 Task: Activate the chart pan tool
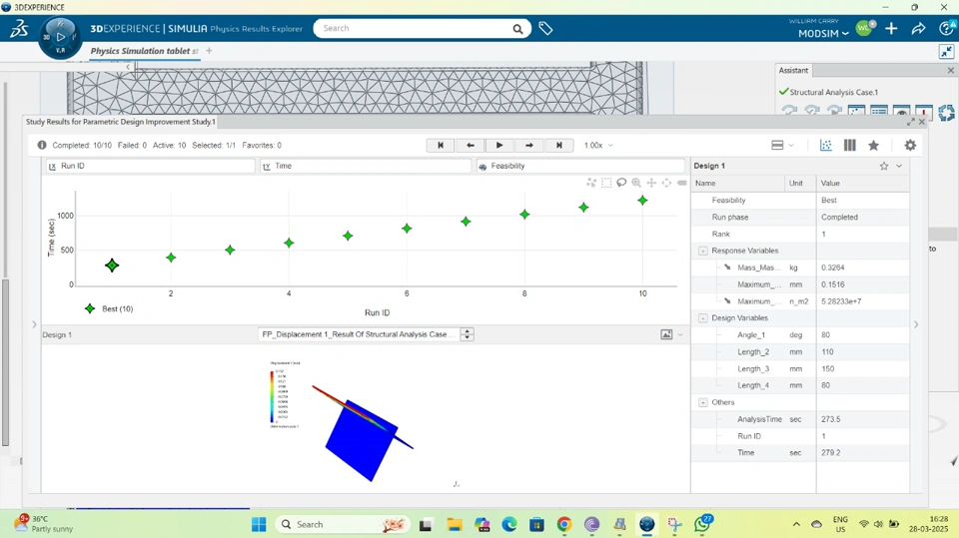coord(651,183)
